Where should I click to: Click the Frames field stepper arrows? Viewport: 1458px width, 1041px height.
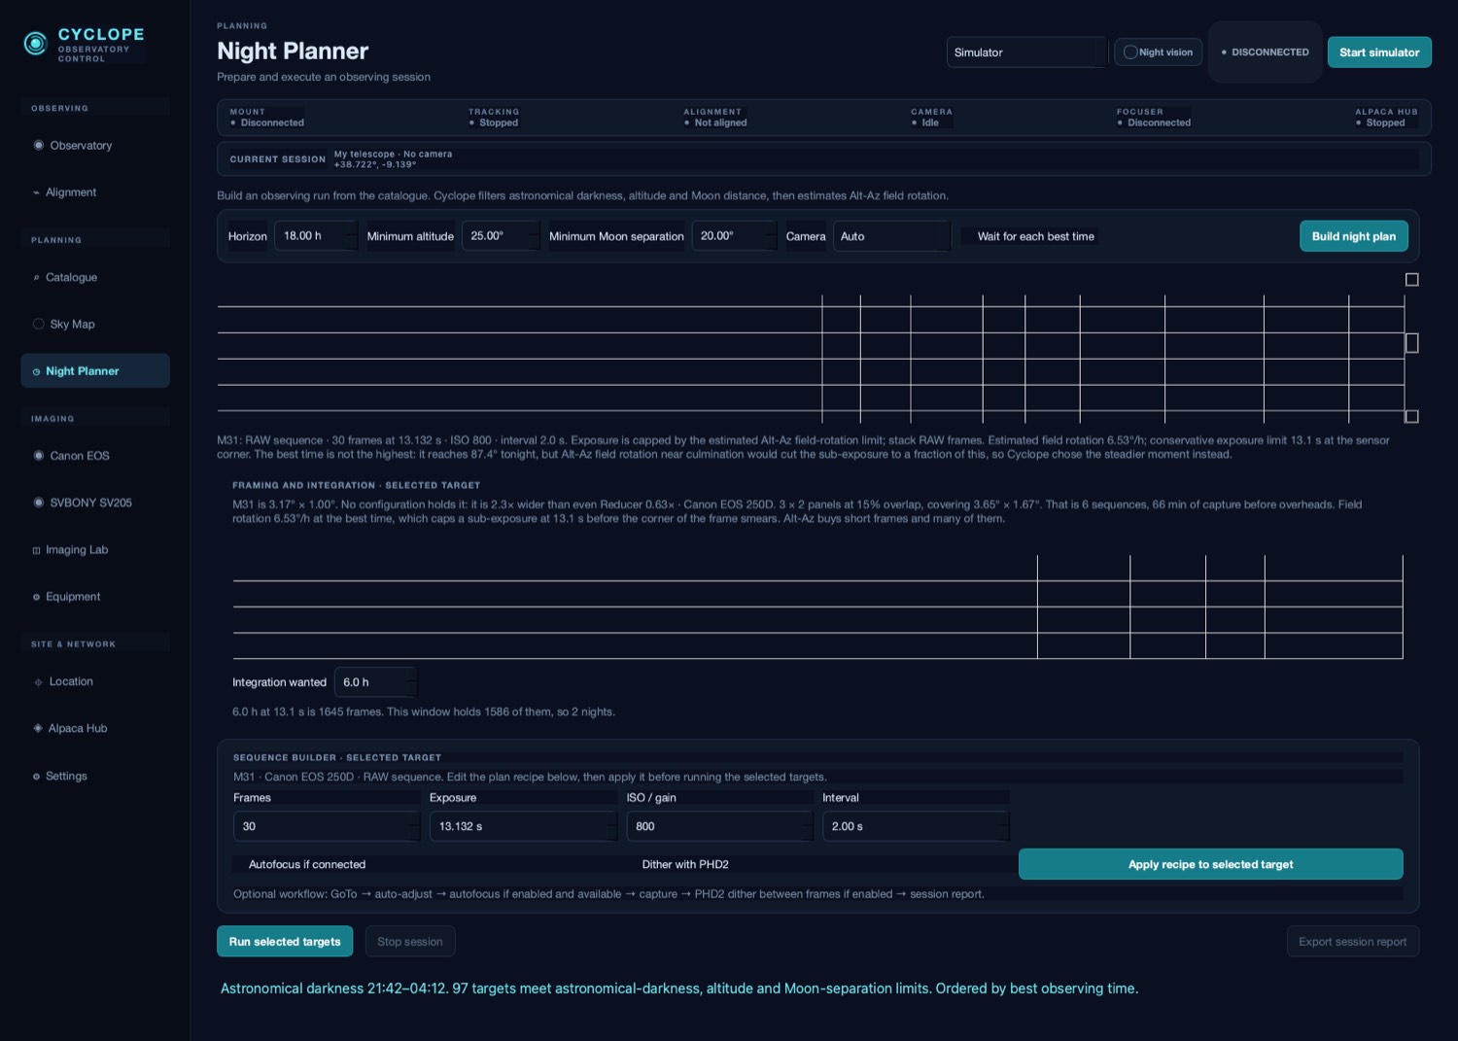[414, 826]
